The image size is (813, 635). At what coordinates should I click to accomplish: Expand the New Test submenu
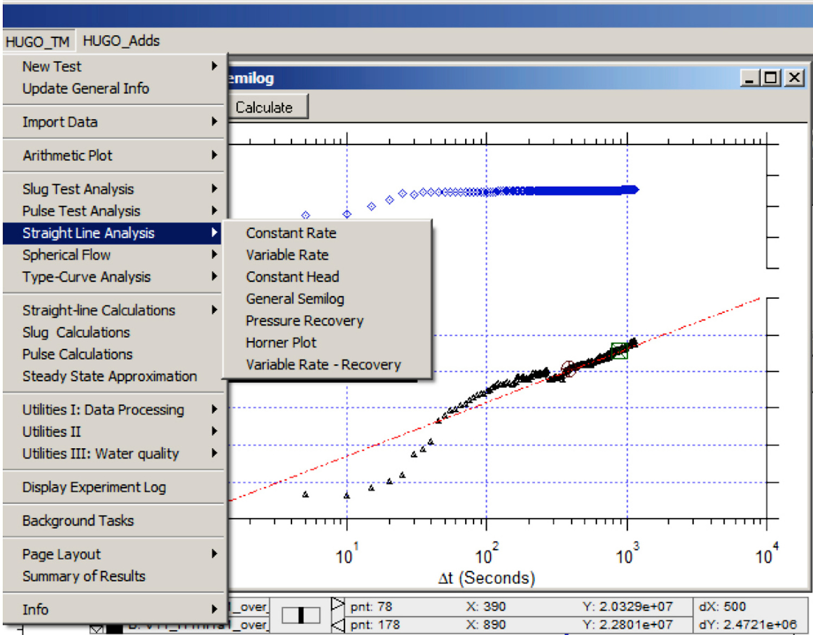[x=113, y=66]
